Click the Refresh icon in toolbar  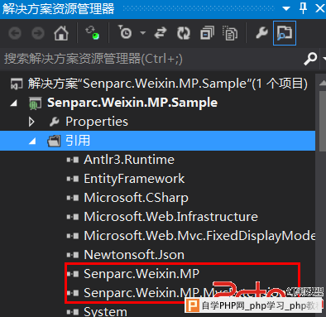tap(184, 33)
